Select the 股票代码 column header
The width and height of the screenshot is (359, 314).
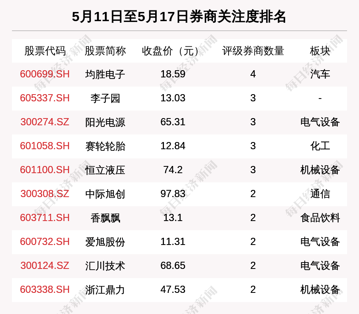click(x=45, y=51)
